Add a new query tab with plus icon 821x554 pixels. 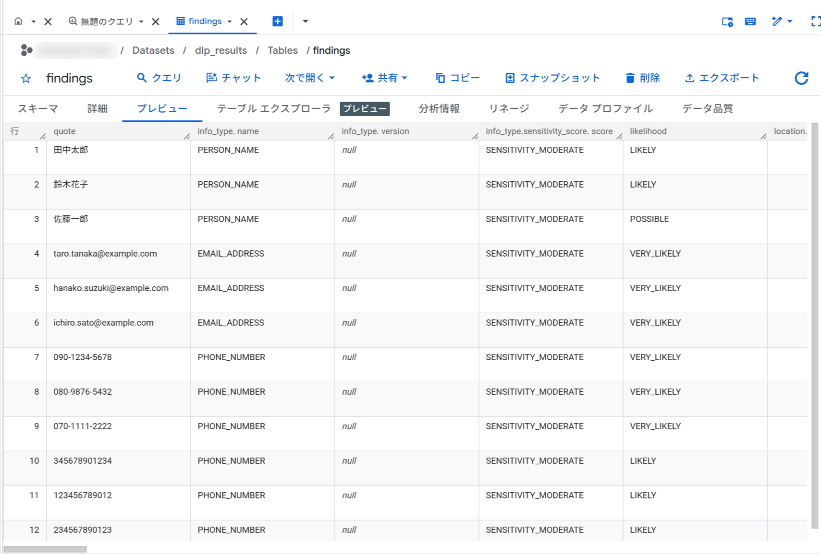pos(278,22)
